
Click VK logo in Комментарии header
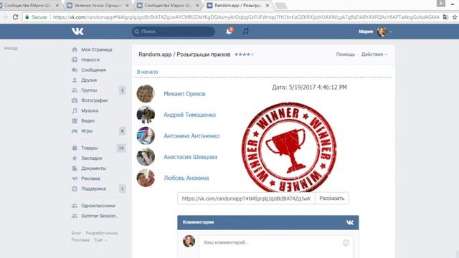350,222
